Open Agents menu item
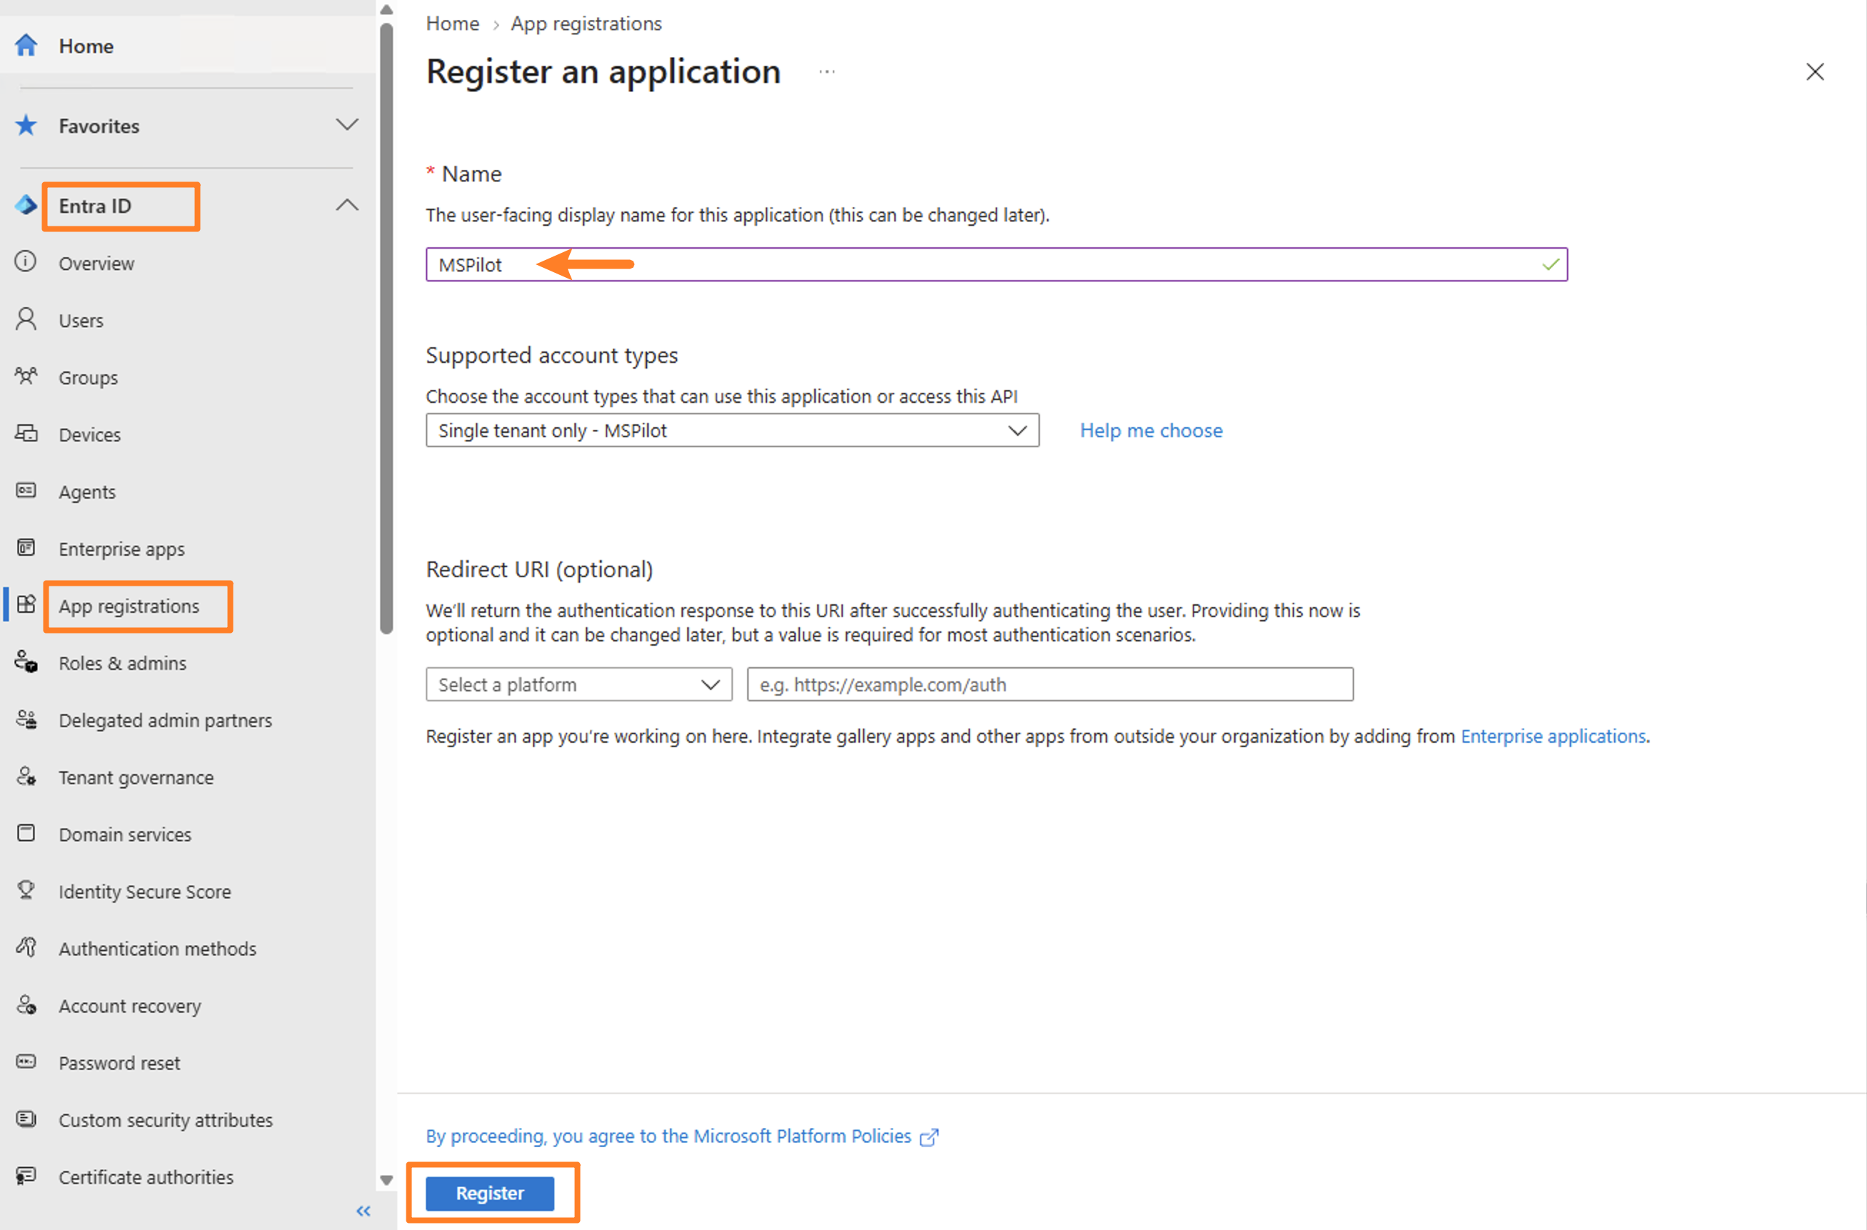Viewport: 1867px width, 1230px height. click(x=87, y=493)
